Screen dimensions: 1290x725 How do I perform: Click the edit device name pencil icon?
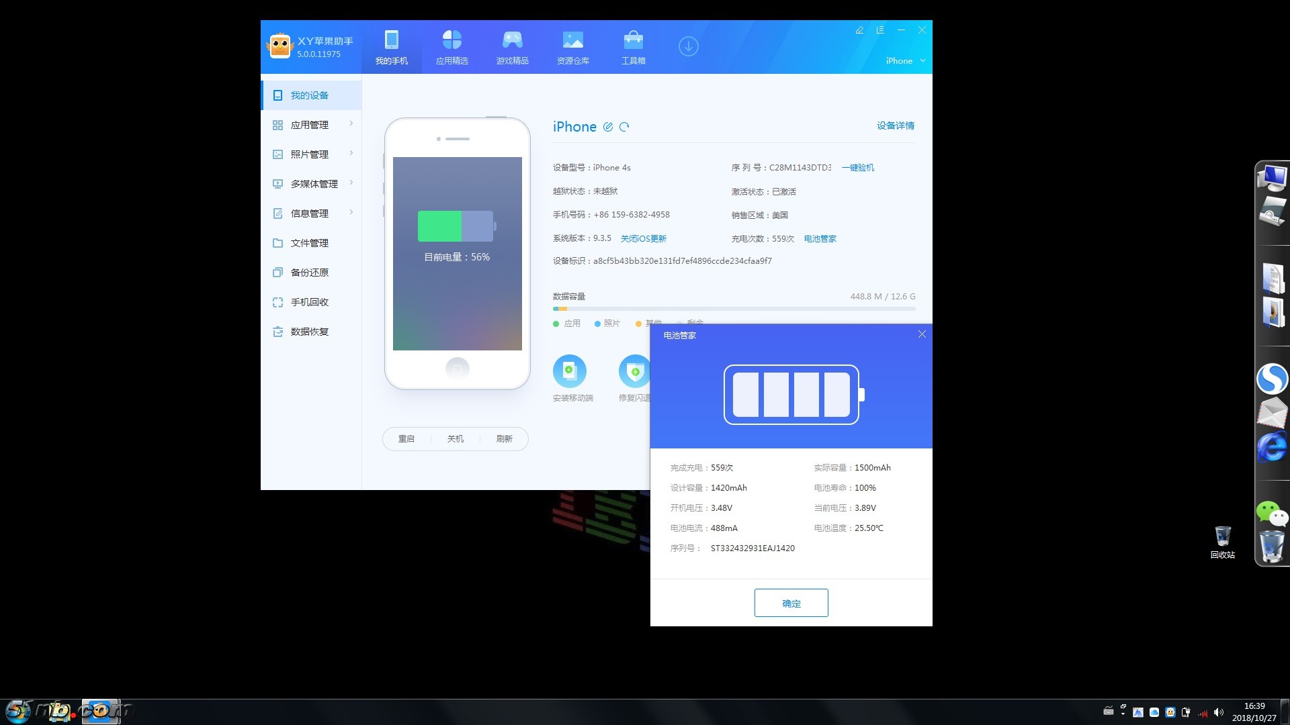tap(607, 127)
